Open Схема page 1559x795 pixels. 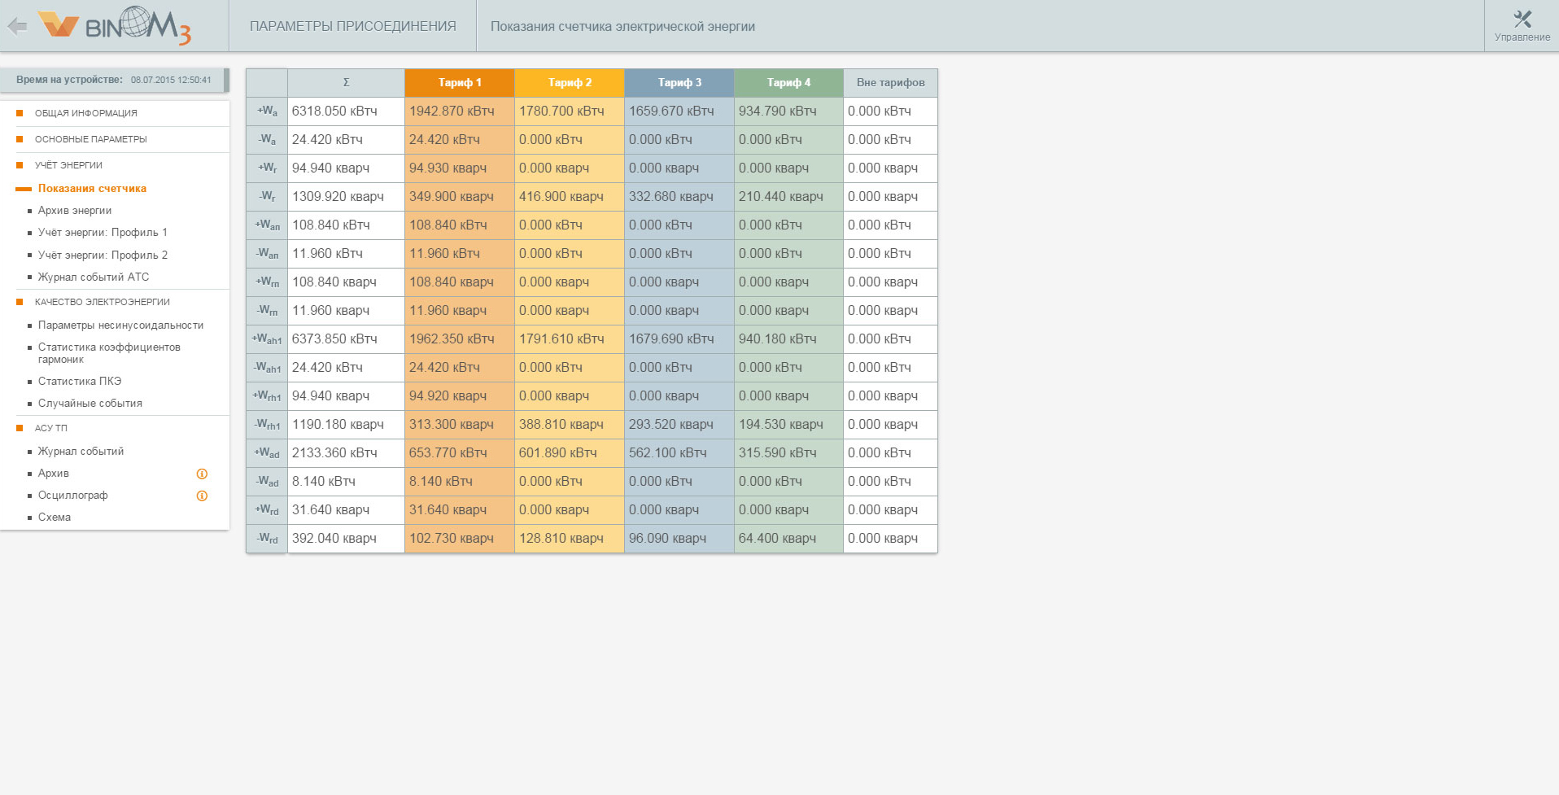pyautogui.click(x=54, y=517)
